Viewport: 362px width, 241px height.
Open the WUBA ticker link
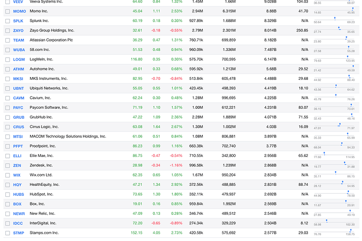19,50
